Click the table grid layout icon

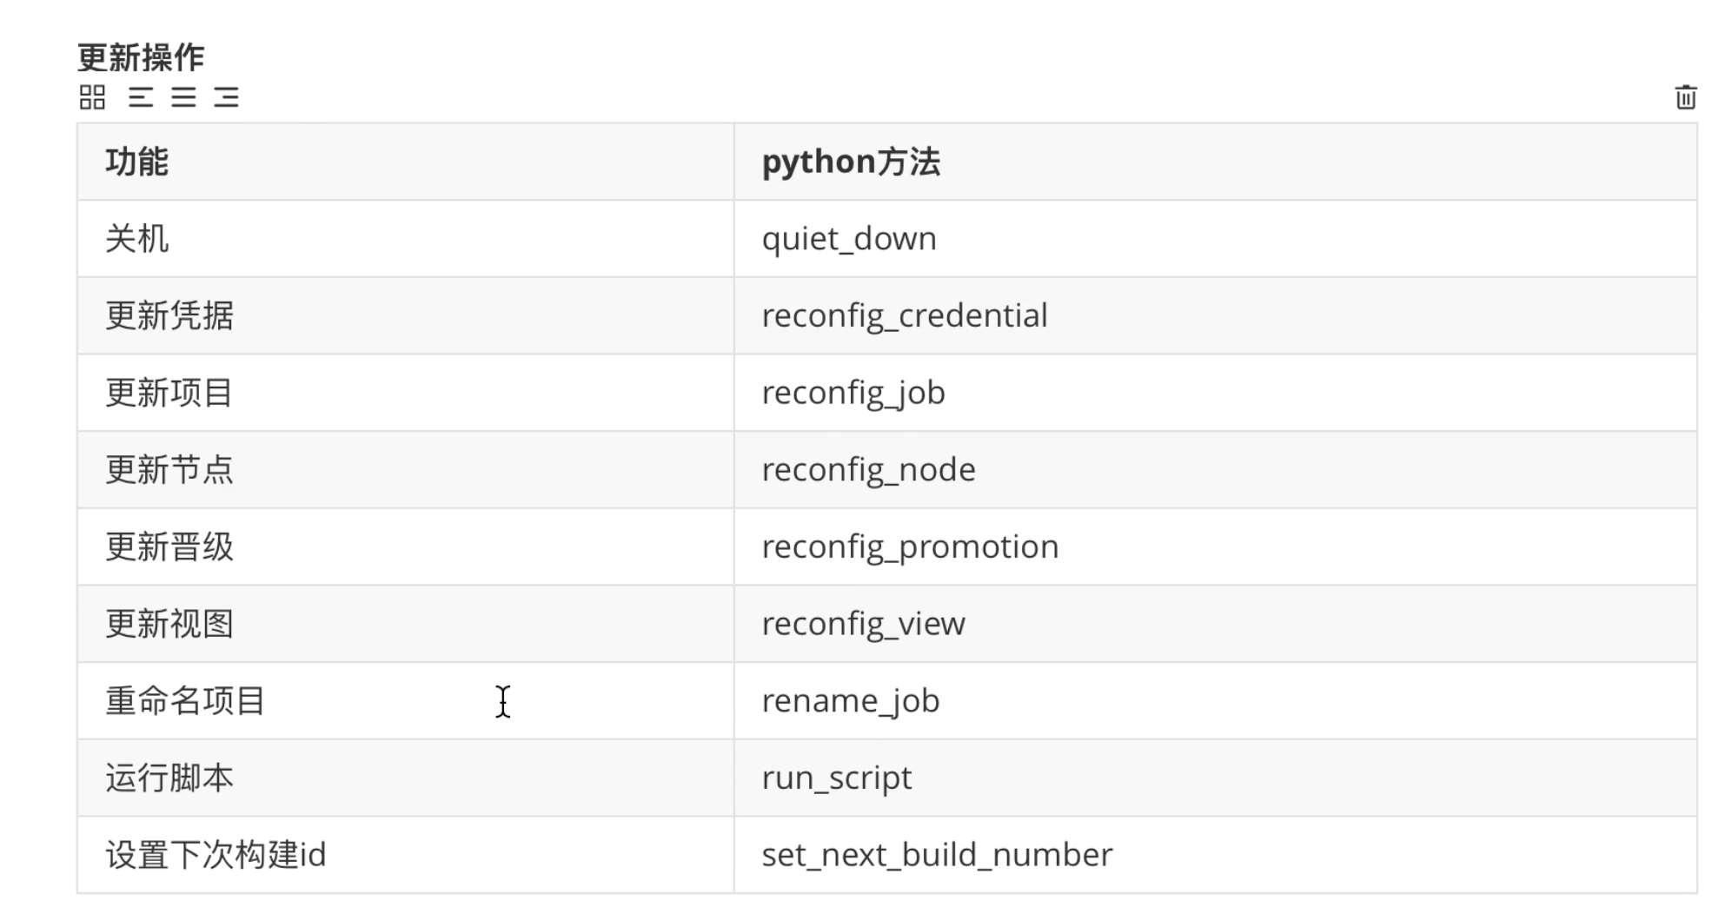tap(92, 97)
